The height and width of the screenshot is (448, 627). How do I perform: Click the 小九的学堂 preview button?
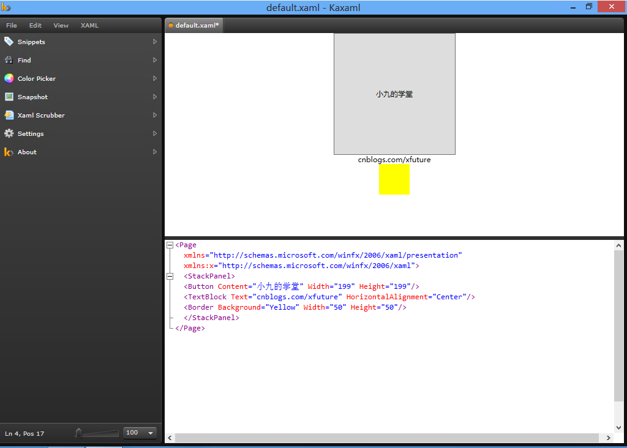tap(395, 94)
